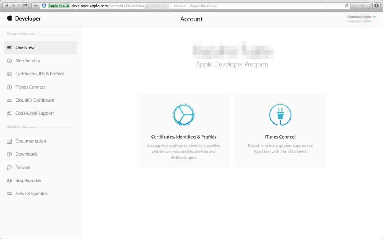Click the globe site icon in the address bar
The image size is (383, 239).
(44, 6)
